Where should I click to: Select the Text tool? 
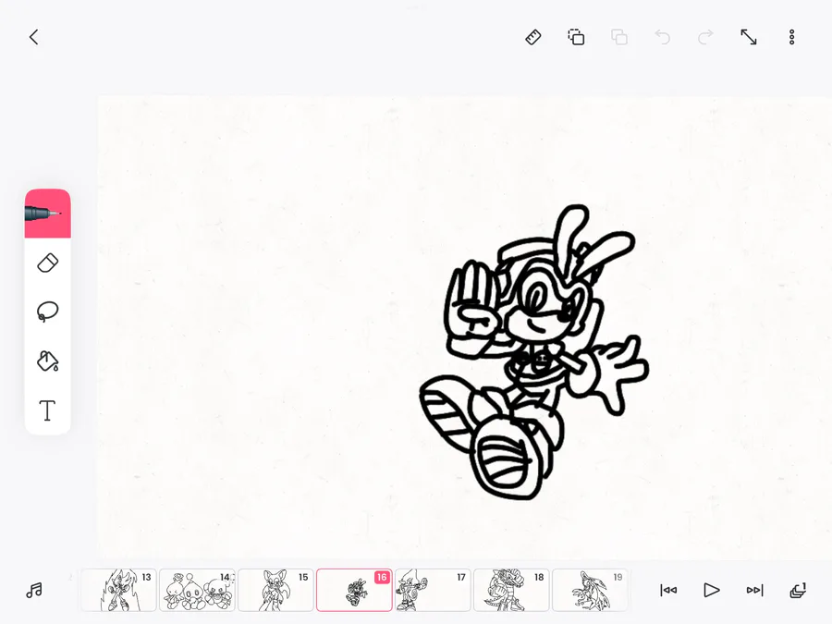[48, 410]
